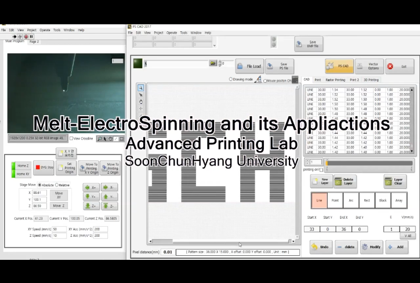
Task: Click the line list scroll-down arrow
Action: click(412, 151)
